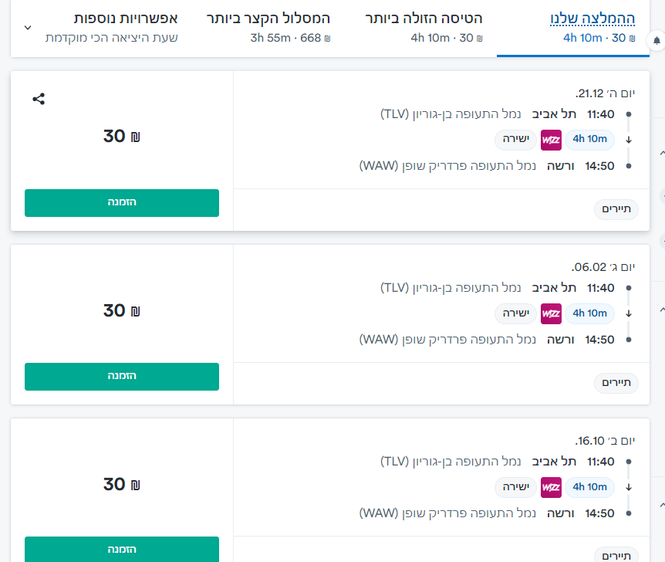Click the Wizz Air logo on the 21.12 flight

[x=551, y=140]
